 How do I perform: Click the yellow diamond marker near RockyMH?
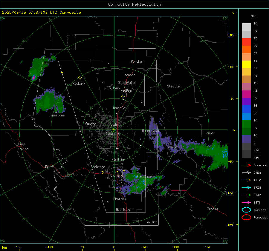80,78
